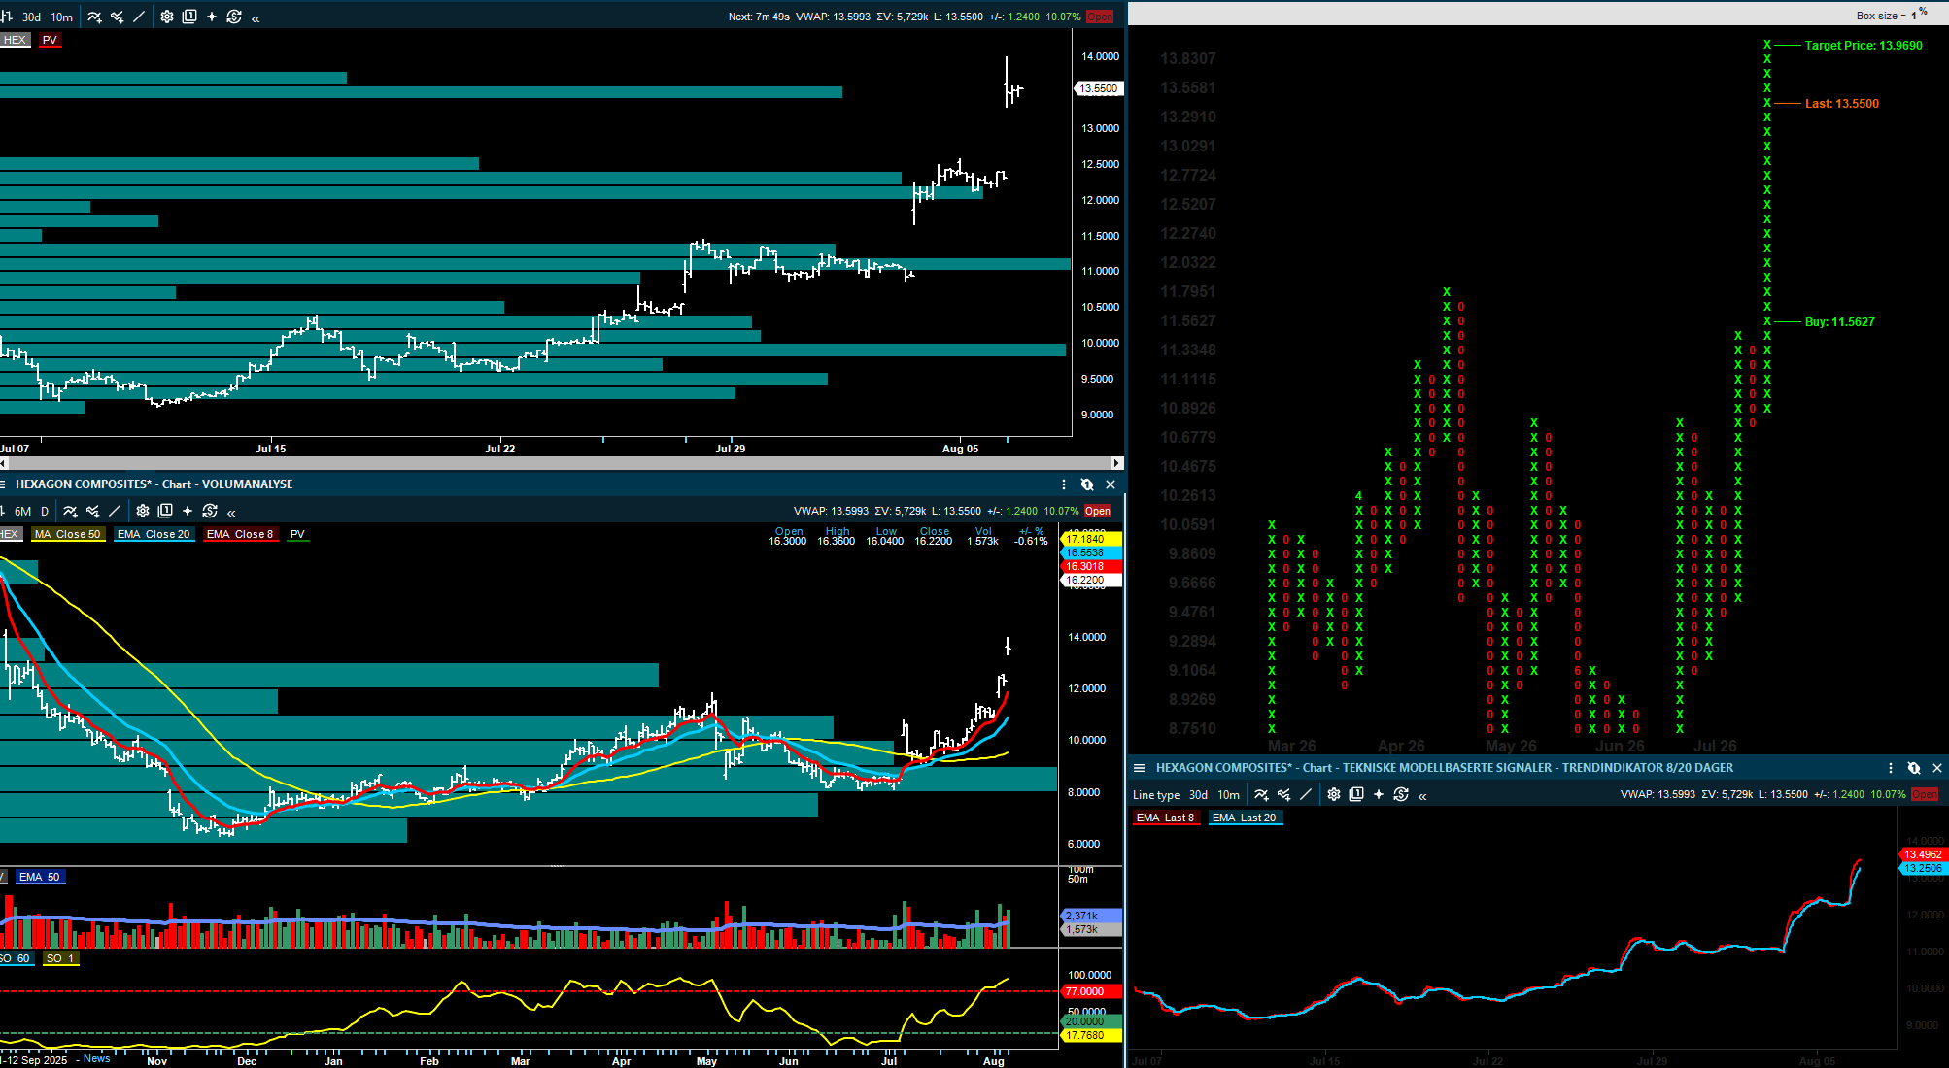1949x1068 pixels.
Task: Click the Box size value in point-and-figure chart
Action: click(1914, 16)
